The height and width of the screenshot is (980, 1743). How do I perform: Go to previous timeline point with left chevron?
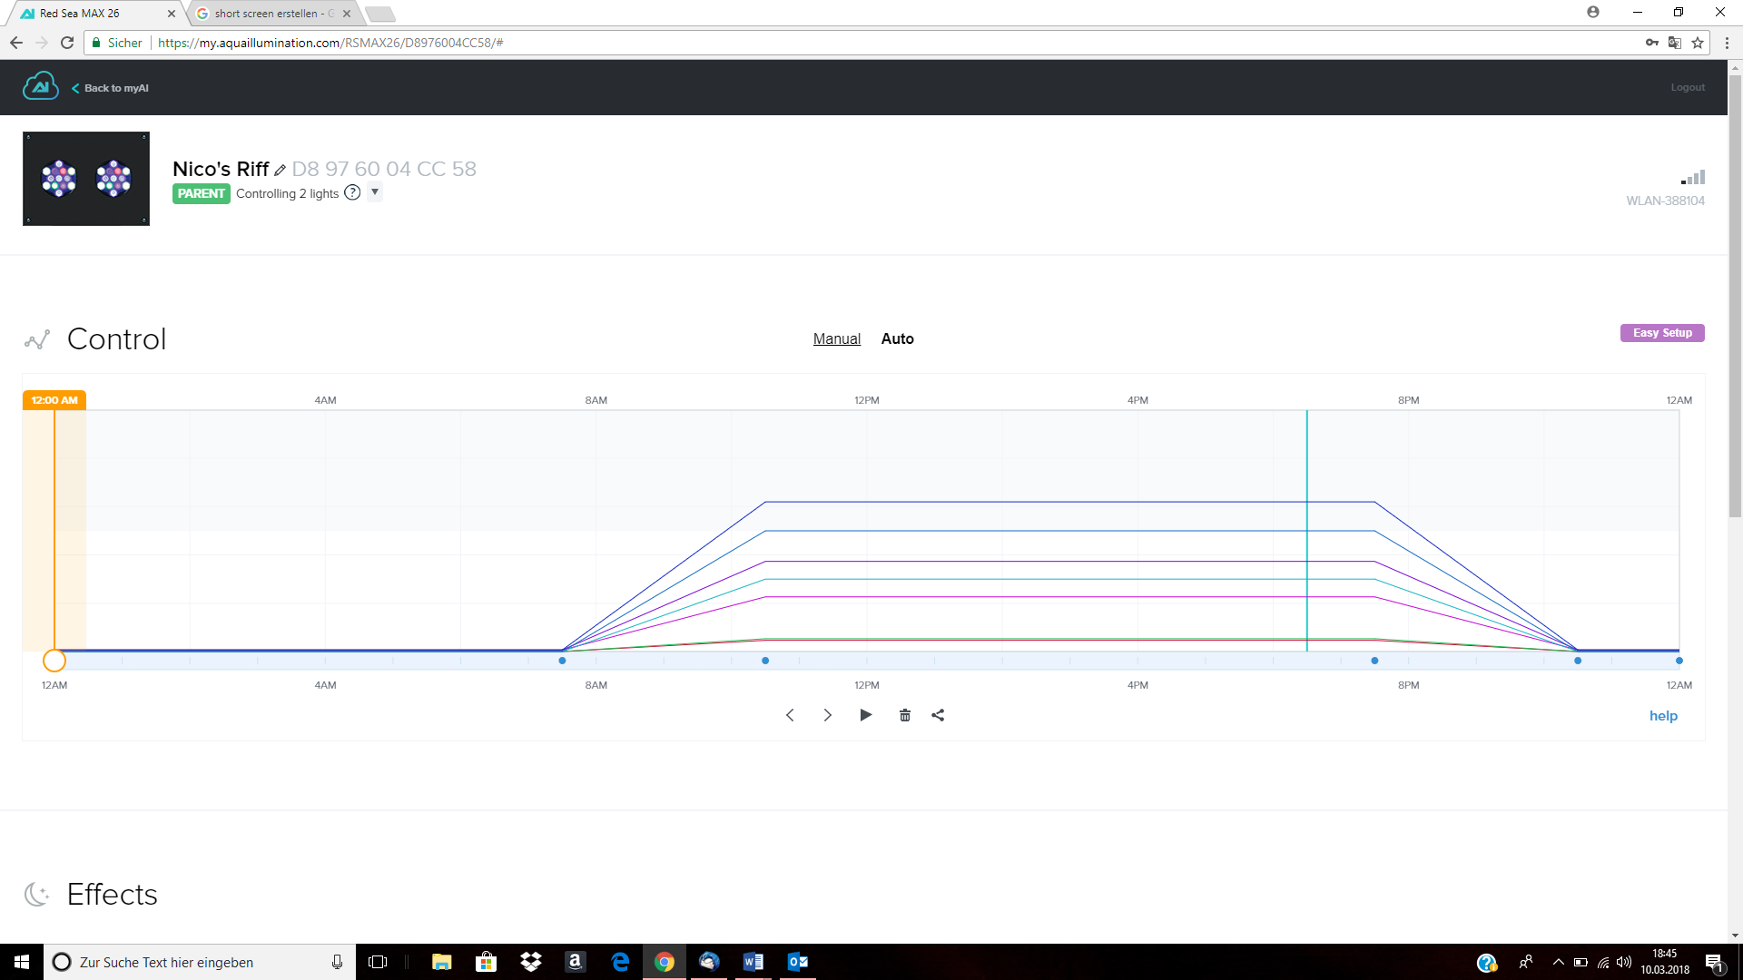(790, 715)
